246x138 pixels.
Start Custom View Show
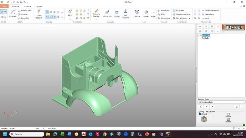(x=182, y=14)
